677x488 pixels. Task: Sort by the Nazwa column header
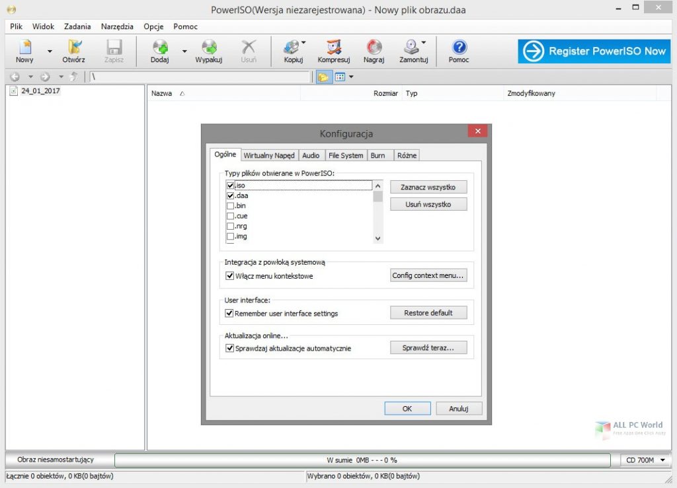(223, 94)
